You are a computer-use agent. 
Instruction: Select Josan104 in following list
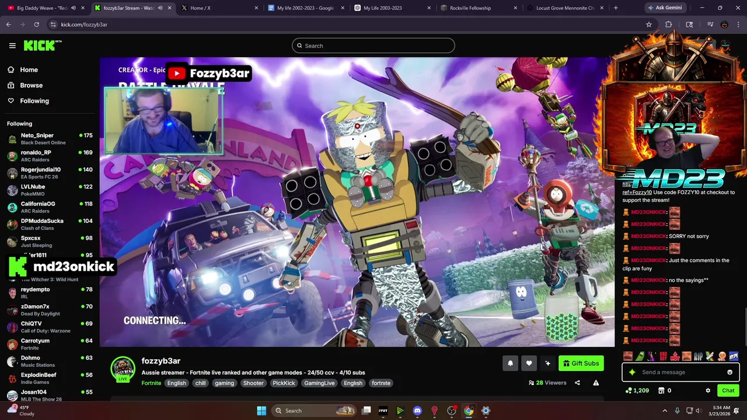[50, 395]
